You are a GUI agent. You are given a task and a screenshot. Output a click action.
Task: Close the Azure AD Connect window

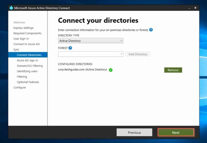[x=195, y=8]
